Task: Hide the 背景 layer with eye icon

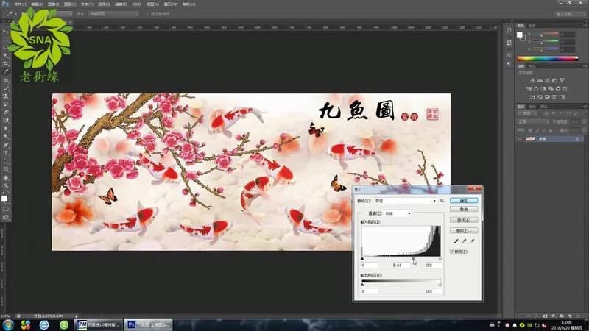Action: 520,139
